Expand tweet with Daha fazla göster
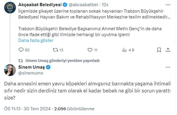Image resolution: width=177 pixels, height=115 pixels. click(36, 40)
